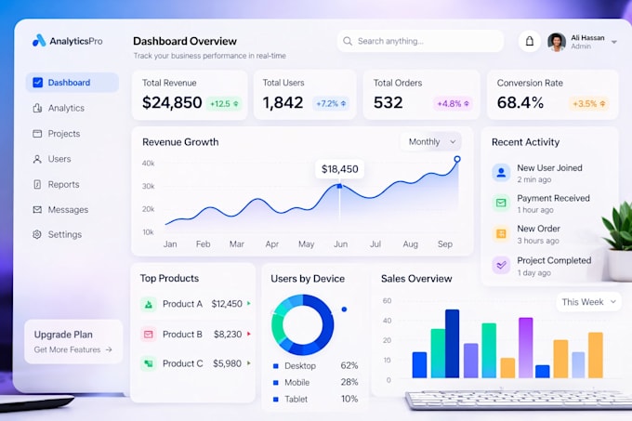Viewport: 632px width, 421px height.
Task: Click the Project Completed checkmark icon
Action: [501, 265]
